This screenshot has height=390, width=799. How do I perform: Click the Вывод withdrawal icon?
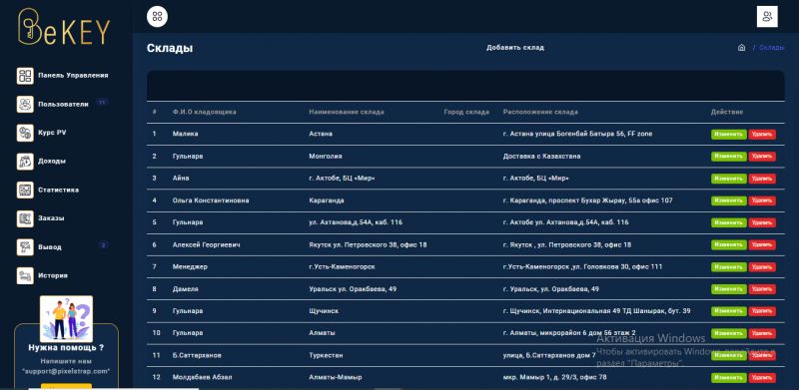(25, 247)
